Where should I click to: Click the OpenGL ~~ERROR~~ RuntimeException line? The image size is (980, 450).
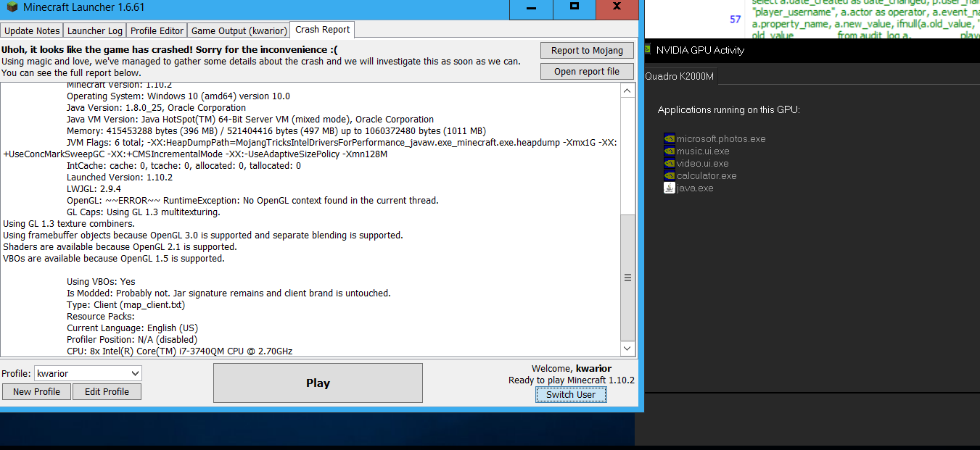click(252, 201)
